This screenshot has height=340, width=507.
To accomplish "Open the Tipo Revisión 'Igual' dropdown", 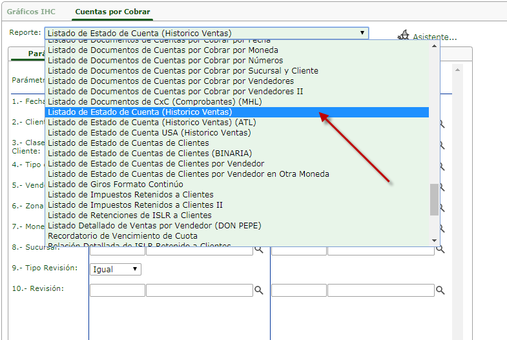I will click(116, 270).
